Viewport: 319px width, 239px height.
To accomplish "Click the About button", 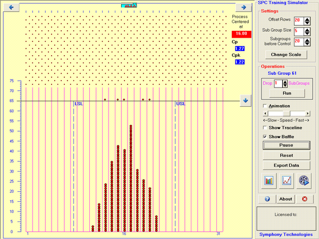I will pos(286,199).
